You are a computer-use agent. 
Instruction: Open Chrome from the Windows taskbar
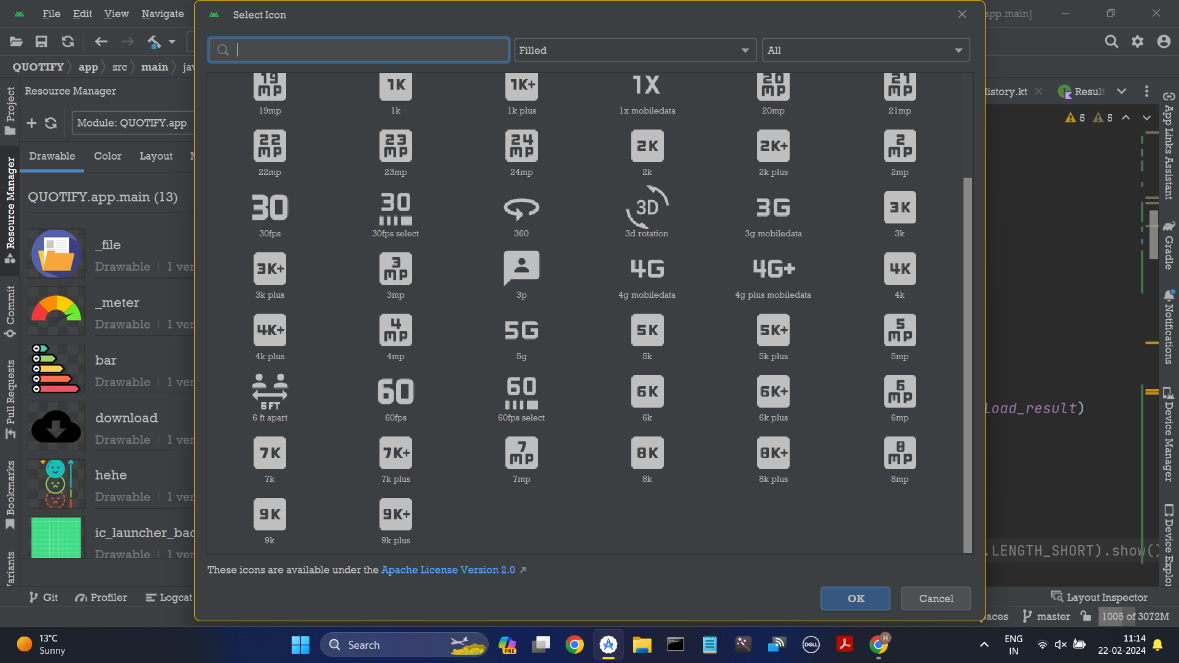tap(575, 645)
